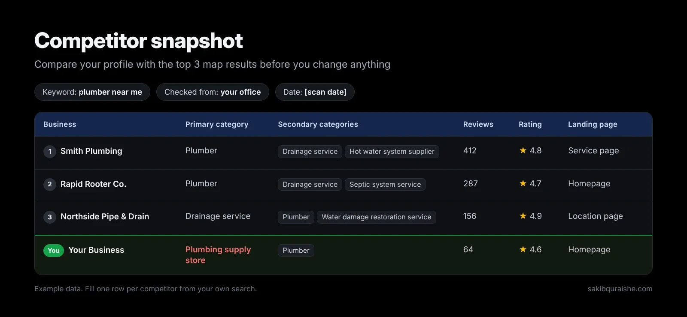Click the 156 reviews count
The height and width of the screenshot is (317, 687).
tap(470, 216)
